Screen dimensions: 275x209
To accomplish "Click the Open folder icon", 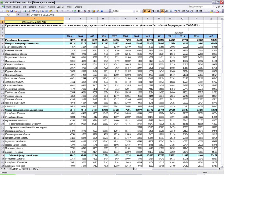I will 7,11.
